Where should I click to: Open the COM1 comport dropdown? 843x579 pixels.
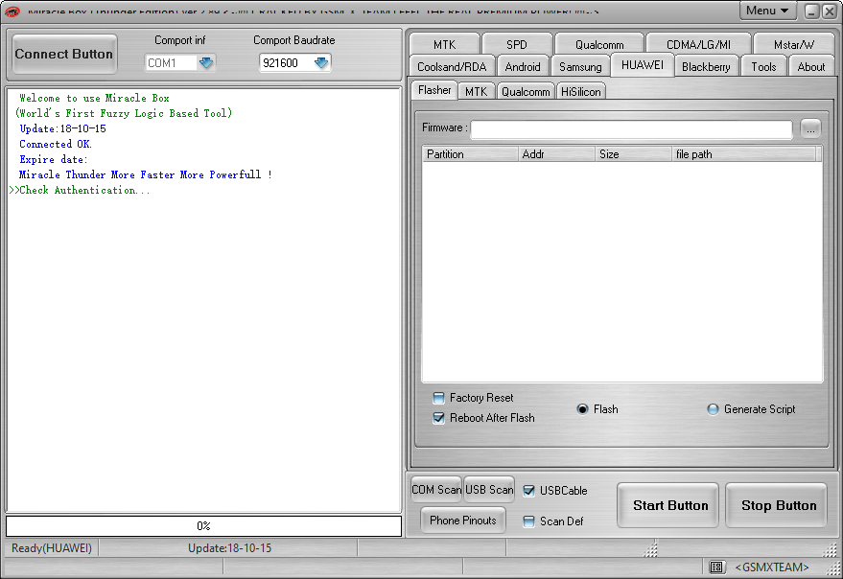tap(206, 62)
